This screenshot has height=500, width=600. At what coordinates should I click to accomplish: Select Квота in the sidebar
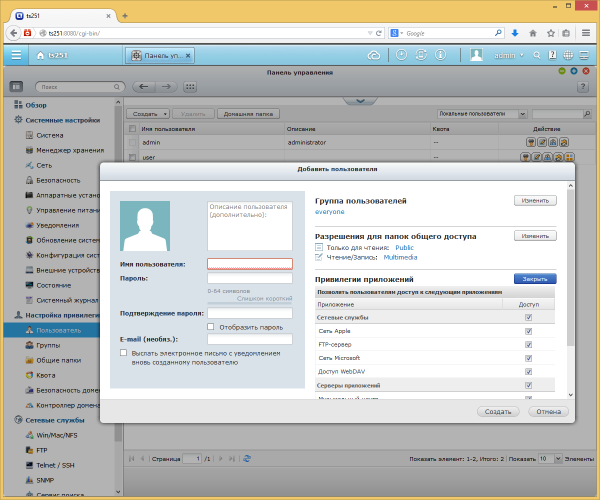46,375
